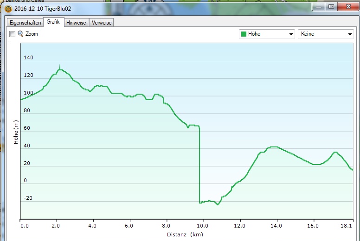
Task: Click the Zoom label text
Action: tap(32, 34)
